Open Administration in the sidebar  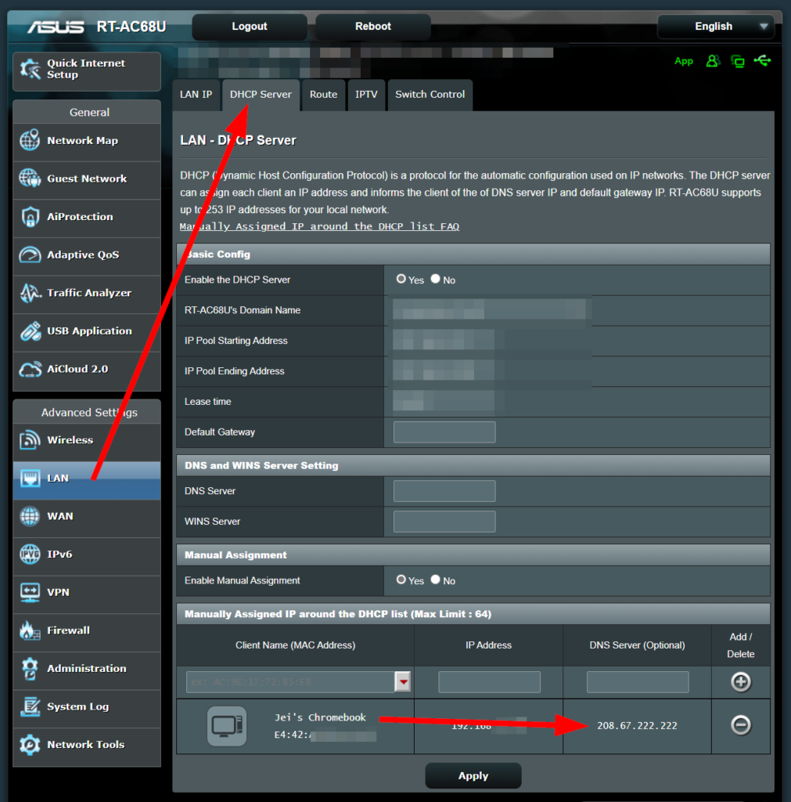click(x=87, y=669)
